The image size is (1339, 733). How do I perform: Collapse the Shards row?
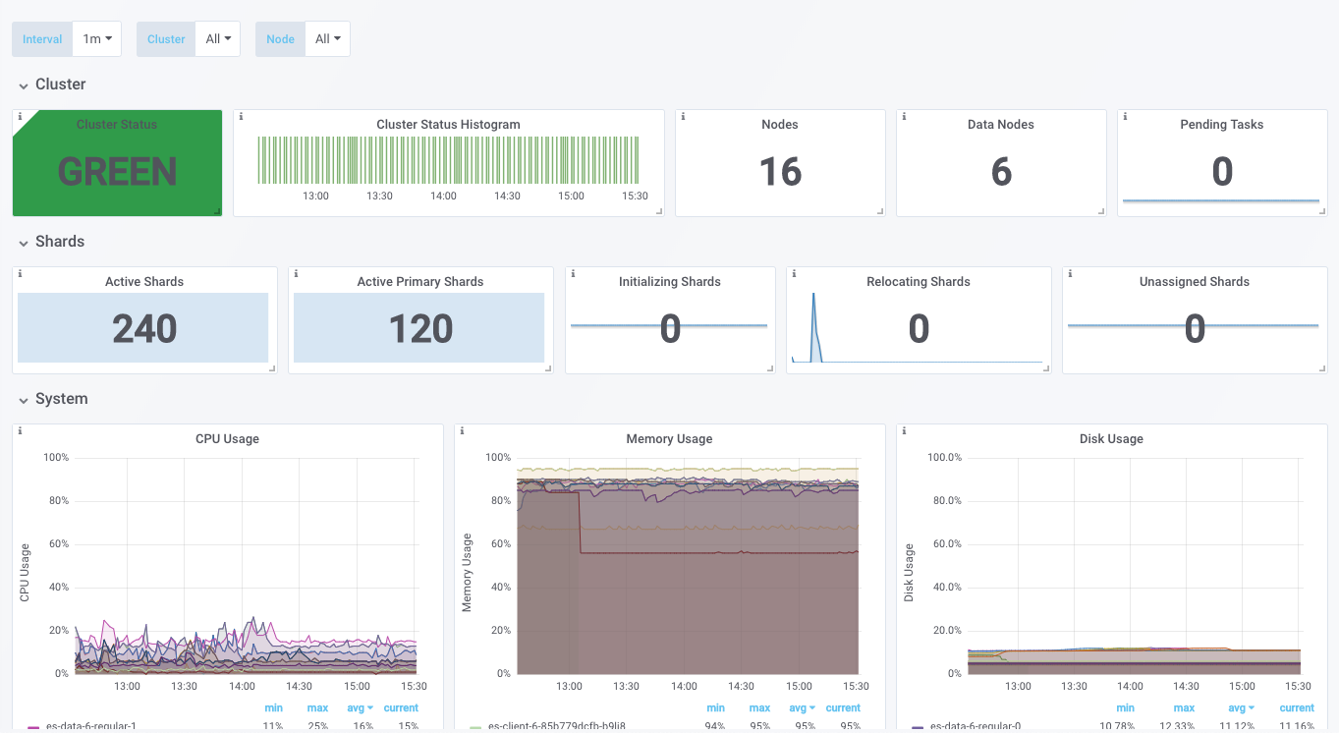(x=52, y=242)
